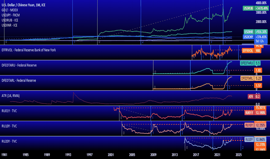The image size is (270, 159).
Task: Click the 90B value label
Action: click(258, 51)
